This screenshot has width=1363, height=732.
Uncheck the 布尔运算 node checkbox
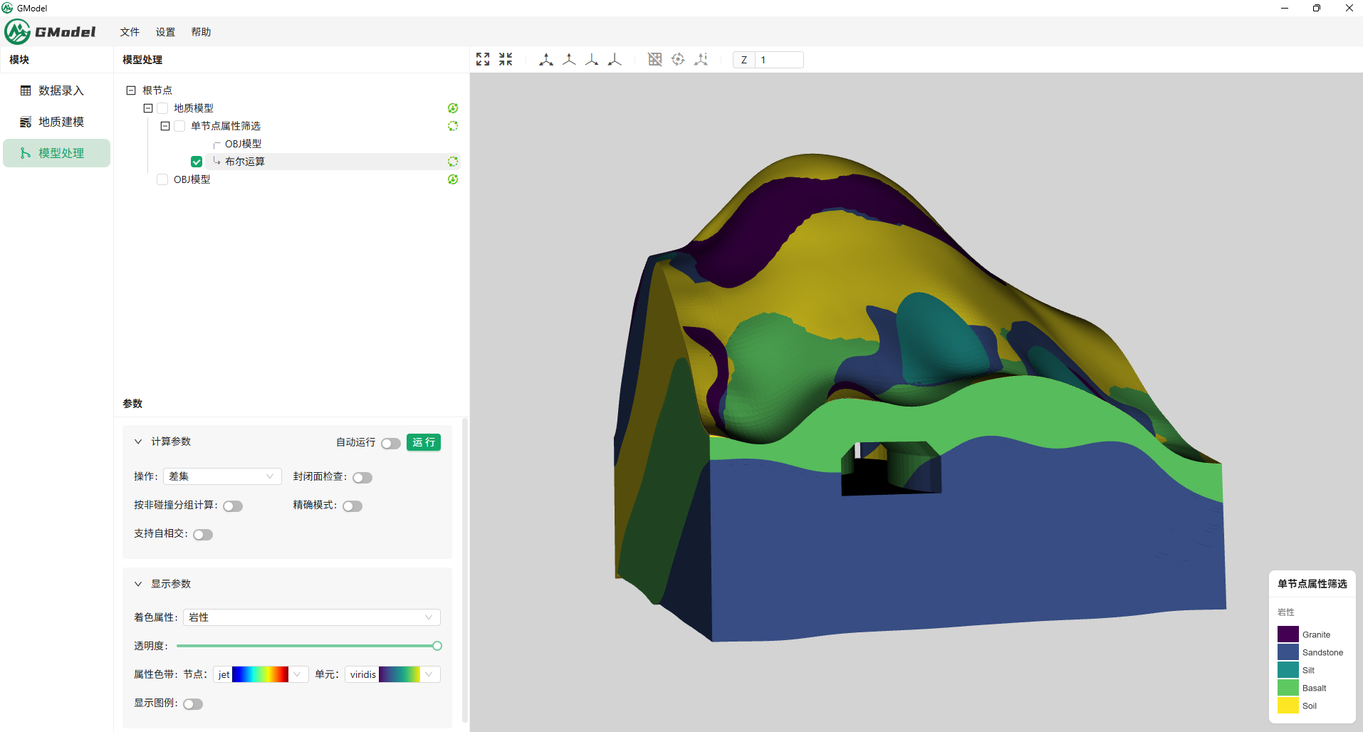[x=197, y=162]
